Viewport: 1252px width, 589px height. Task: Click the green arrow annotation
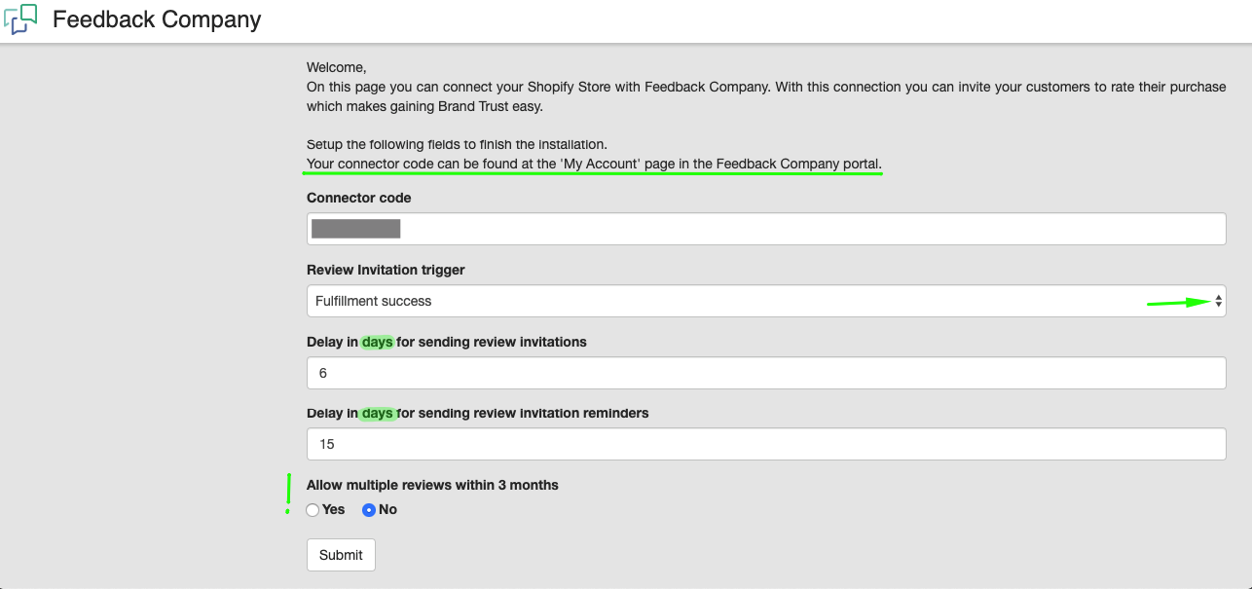(x=1179, y=303)
